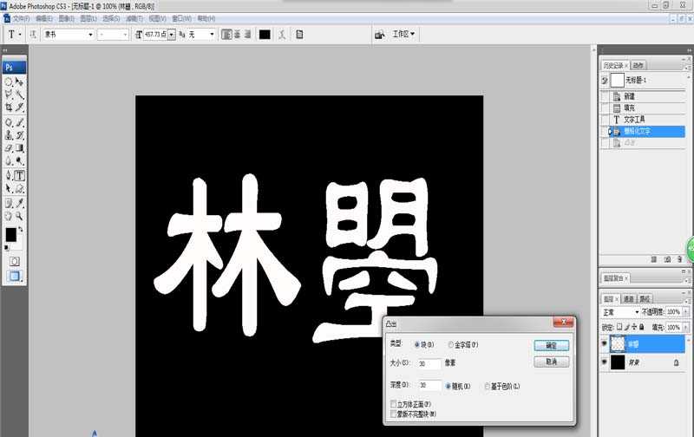Select the Dodge tool
The image size is (694, 437).
(x=19, y=161)
